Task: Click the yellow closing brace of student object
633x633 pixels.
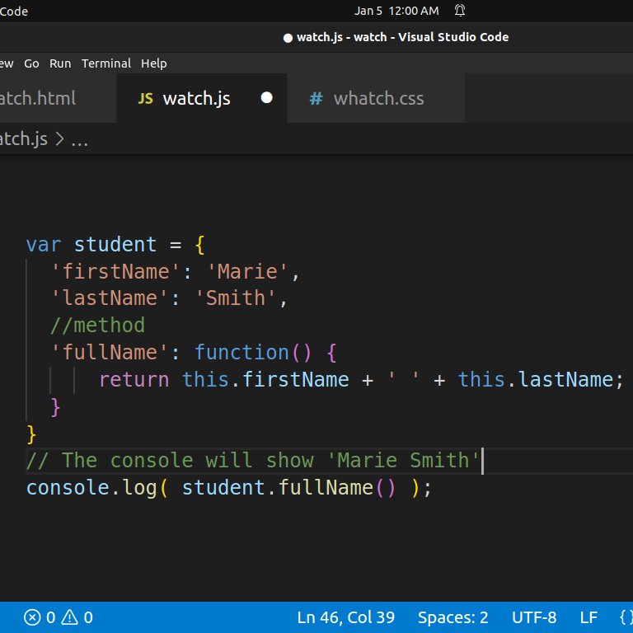Action: [x=31, y=434]
